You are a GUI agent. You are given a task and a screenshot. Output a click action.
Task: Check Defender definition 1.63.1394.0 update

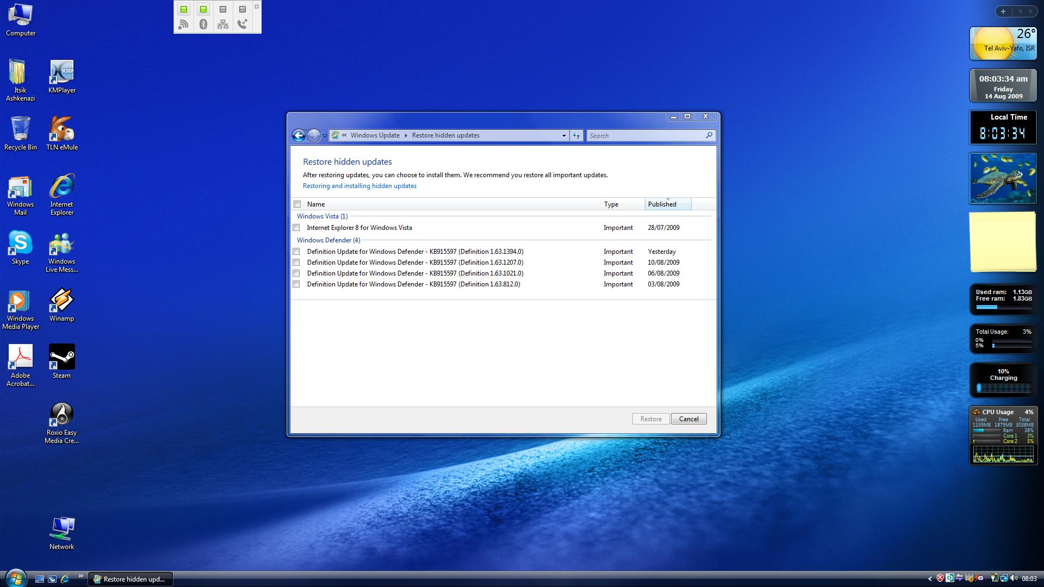296,252
